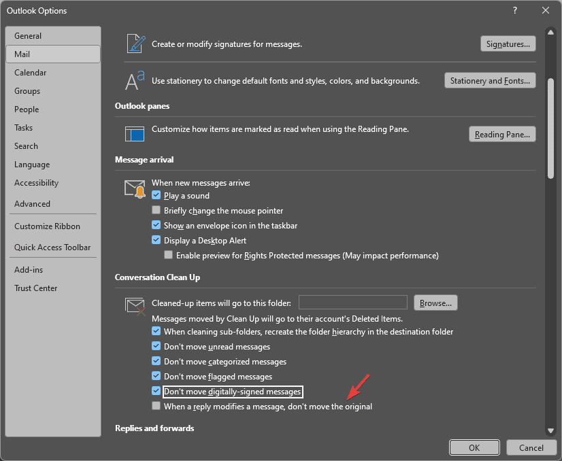Disable the Display a Desktop Alert option

click(156, 240)
